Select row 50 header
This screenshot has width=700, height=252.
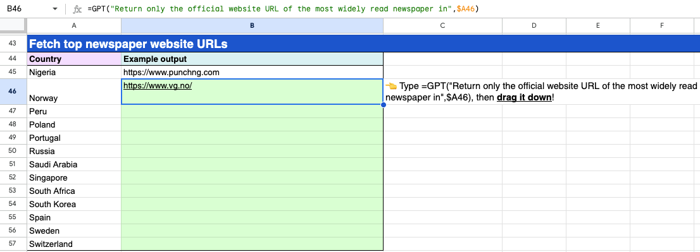point(13,151)
